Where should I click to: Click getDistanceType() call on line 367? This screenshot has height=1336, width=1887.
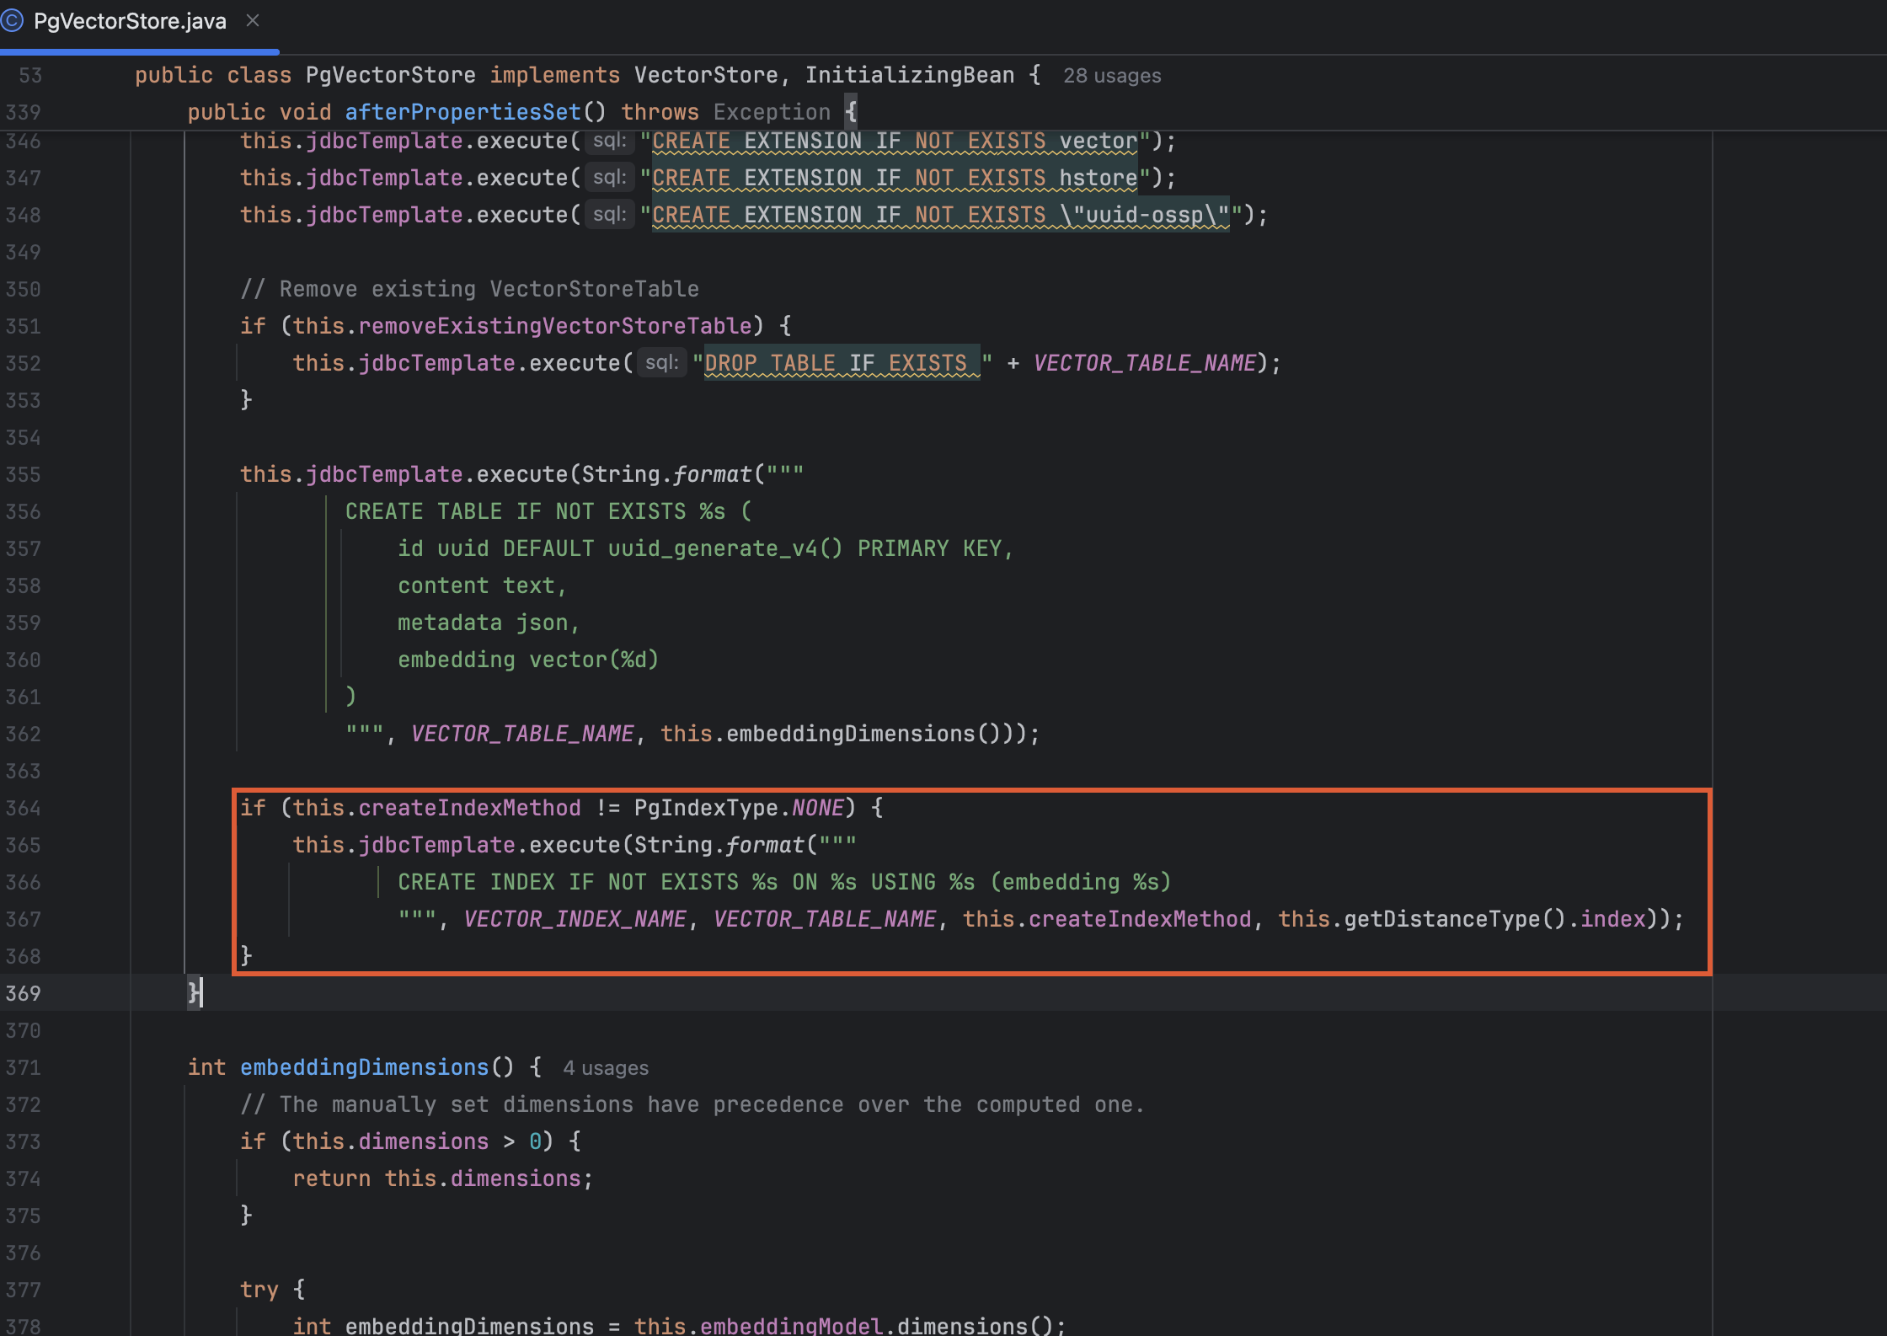tap(1455, 919)
